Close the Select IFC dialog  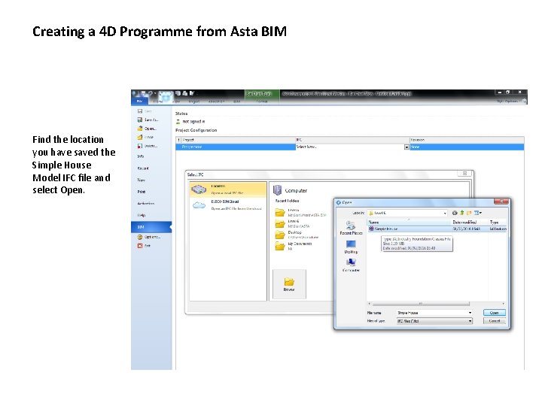point(464,174)
